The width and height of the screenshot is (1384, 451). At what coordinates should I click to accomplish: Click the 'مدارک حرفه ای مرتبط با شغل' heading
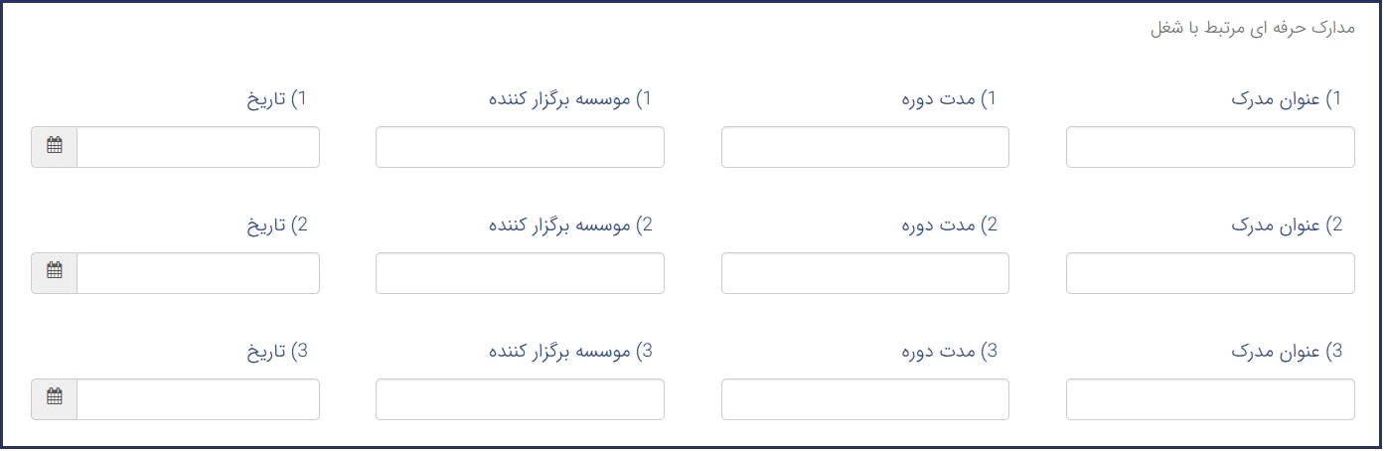coord(1251,29)
